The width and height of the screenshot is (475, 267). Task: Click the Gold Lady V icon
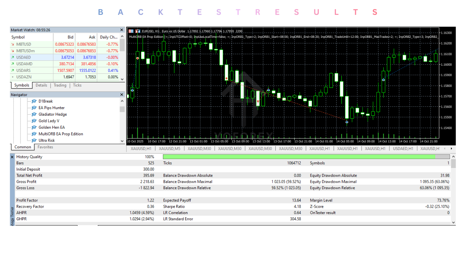pos(34,121)
